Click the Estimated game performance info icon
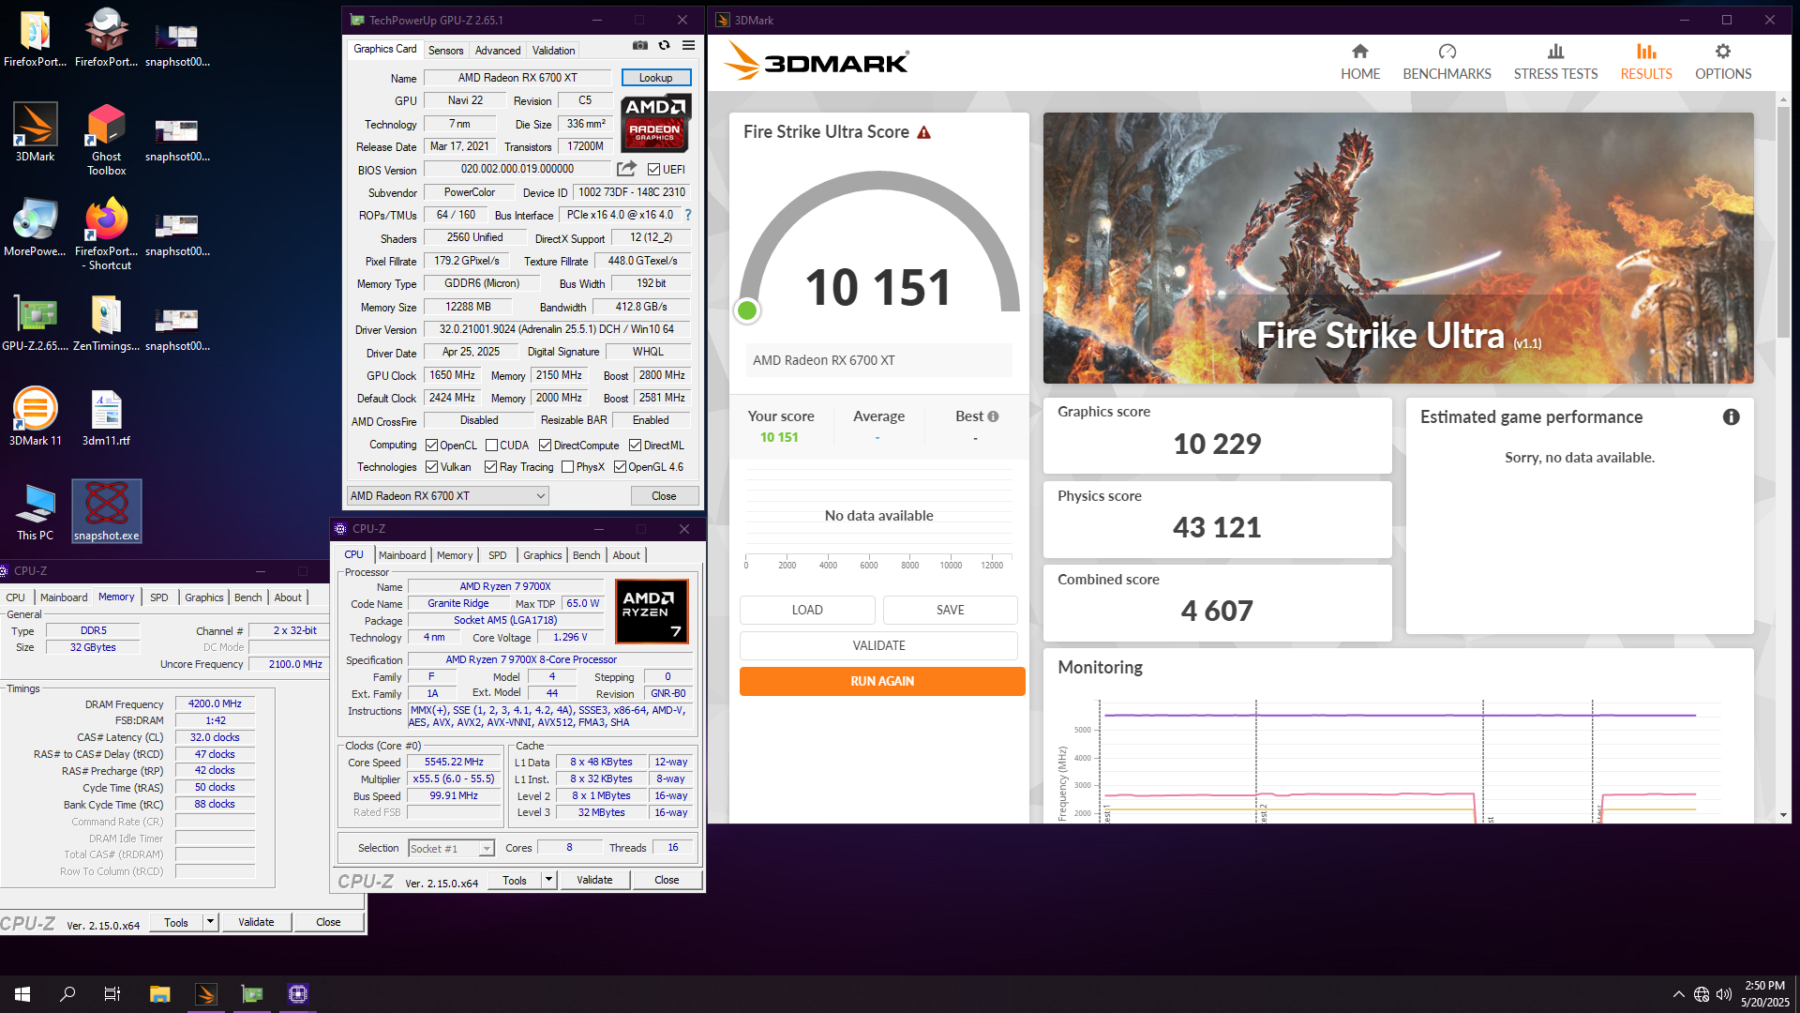 [1731, 416]
